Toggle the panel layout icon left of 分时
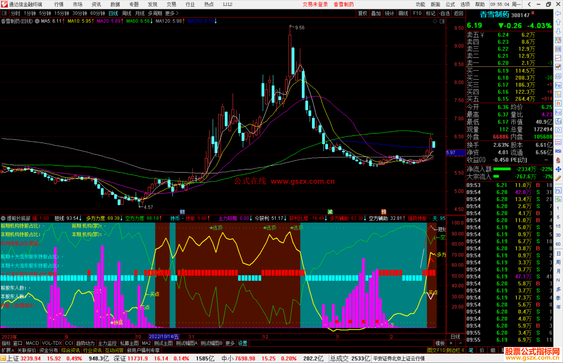 tap(4, 13)
